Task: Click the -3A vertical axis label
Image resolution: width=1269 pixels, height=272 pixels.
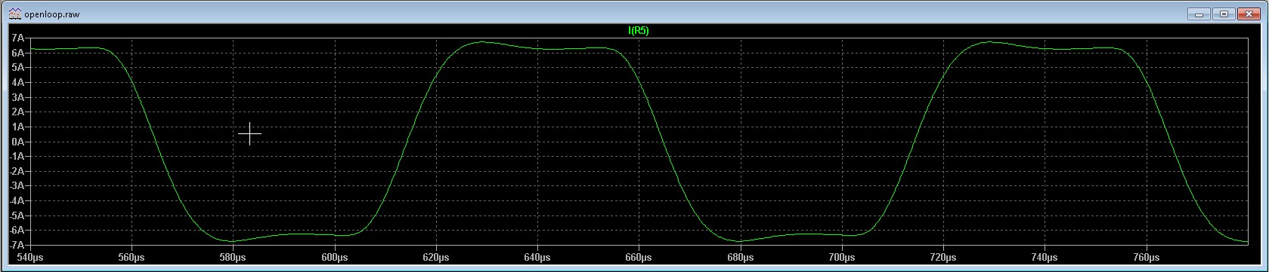Action: click(x=17, y=186)
